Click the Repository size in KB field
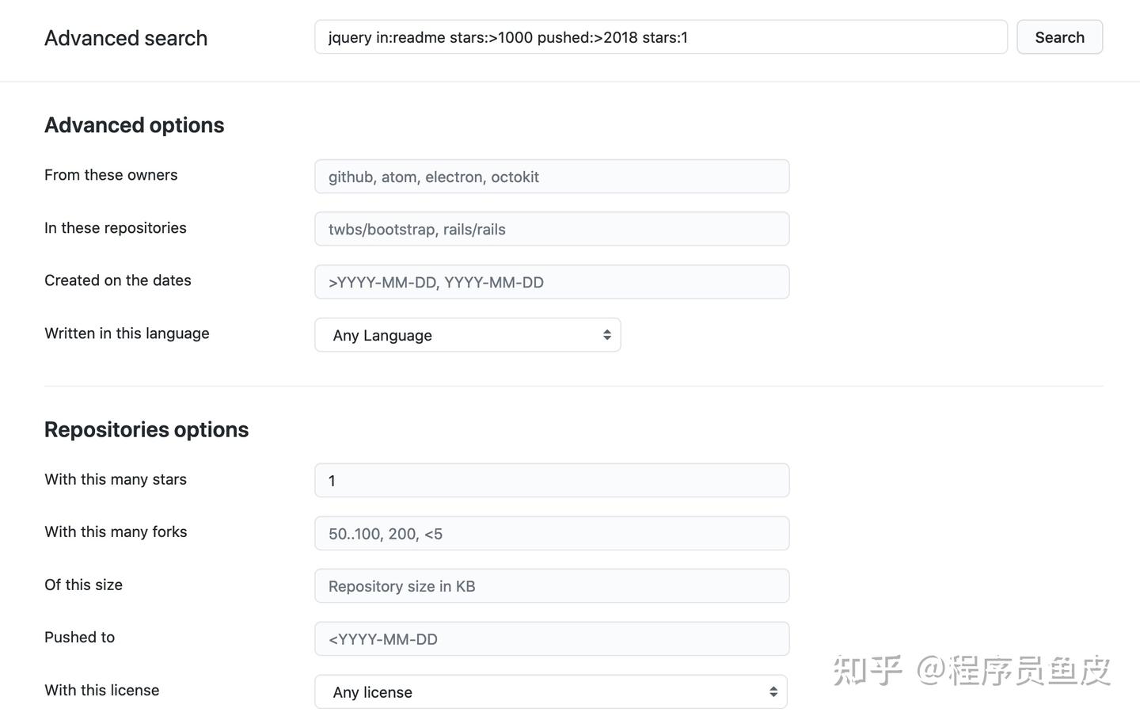1140x716 pixels. click(x=552, y=586)
